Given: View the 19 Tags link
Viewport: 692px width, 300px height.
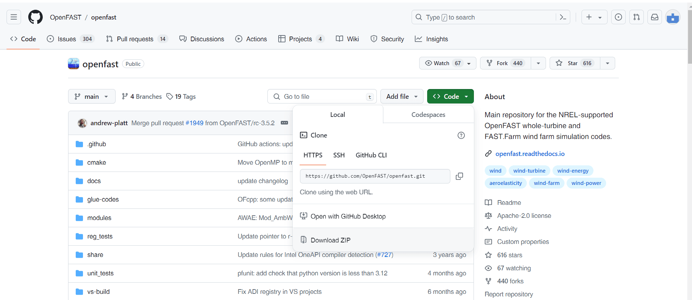Looking at the screenshot, I should point(181,97).
